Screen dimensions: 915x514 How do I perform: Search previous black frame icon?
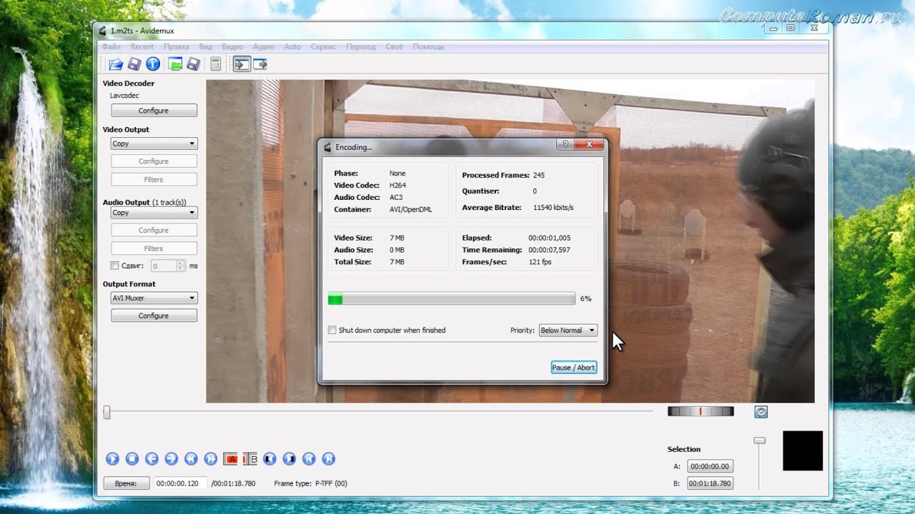coord(269,459)
